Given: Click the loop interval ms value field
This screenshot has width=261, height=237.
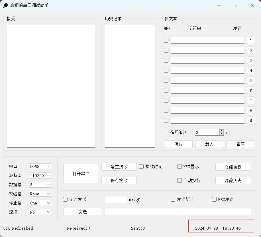Looking at the screenshot, I should (x=207, y=132).
